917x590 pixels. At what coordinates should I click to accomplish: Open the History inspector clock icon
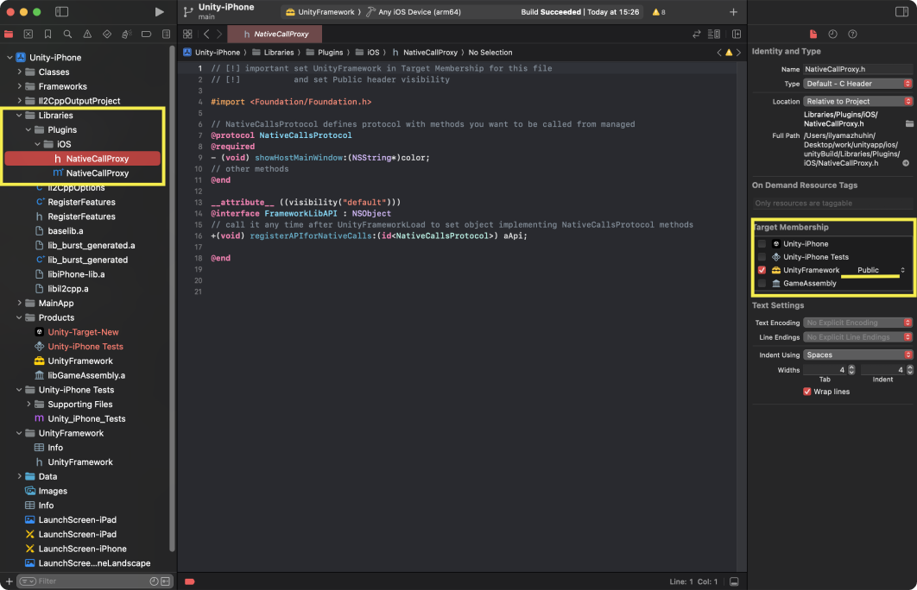tap(832, 35)
